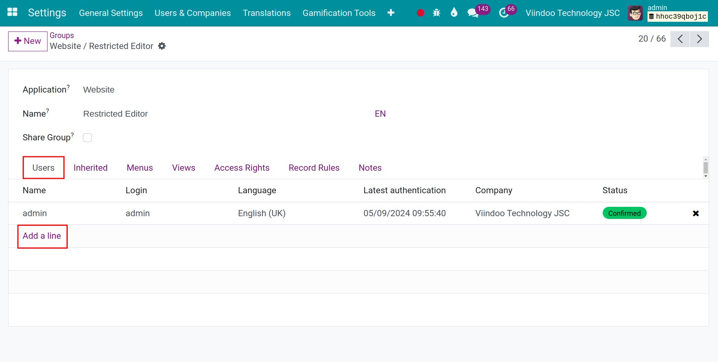The image size is (718, 362).
Task: Click Viindoo Technology JSC cell in admin row
Action: pyautogui.click(x=522, y=213)
